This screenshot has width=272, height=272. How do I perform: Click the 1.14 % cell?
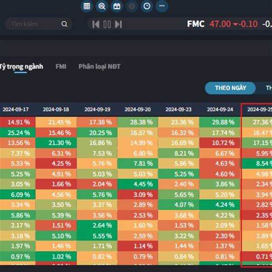pos(138,246)
